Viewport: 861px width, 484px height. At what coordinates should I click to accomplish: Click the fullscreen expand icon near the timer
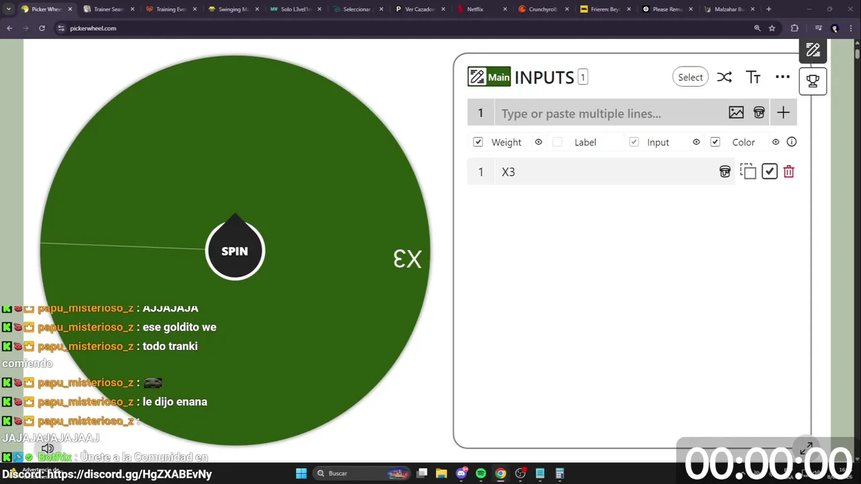807,448
